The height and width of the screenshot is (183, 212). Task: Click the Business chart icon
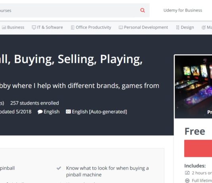click(x=4, y=27)
